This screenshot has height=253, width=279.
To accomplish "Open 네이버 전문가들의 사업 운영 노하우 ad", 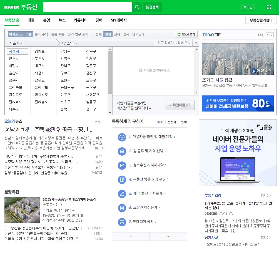I will 238,153.
